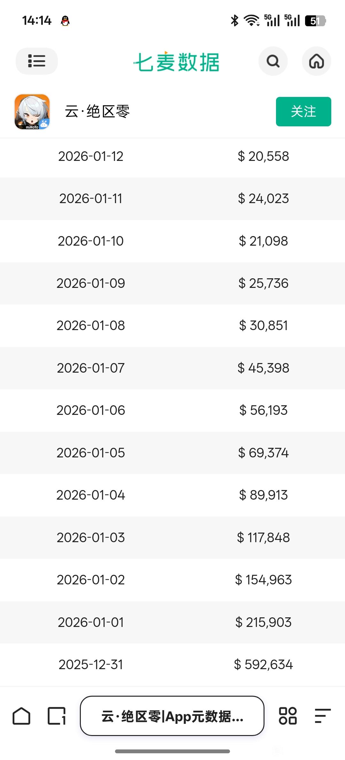Screen dimensions: 345x760
Task: Tap the address bar showing 云·绝区零
Action: (172, 716)
